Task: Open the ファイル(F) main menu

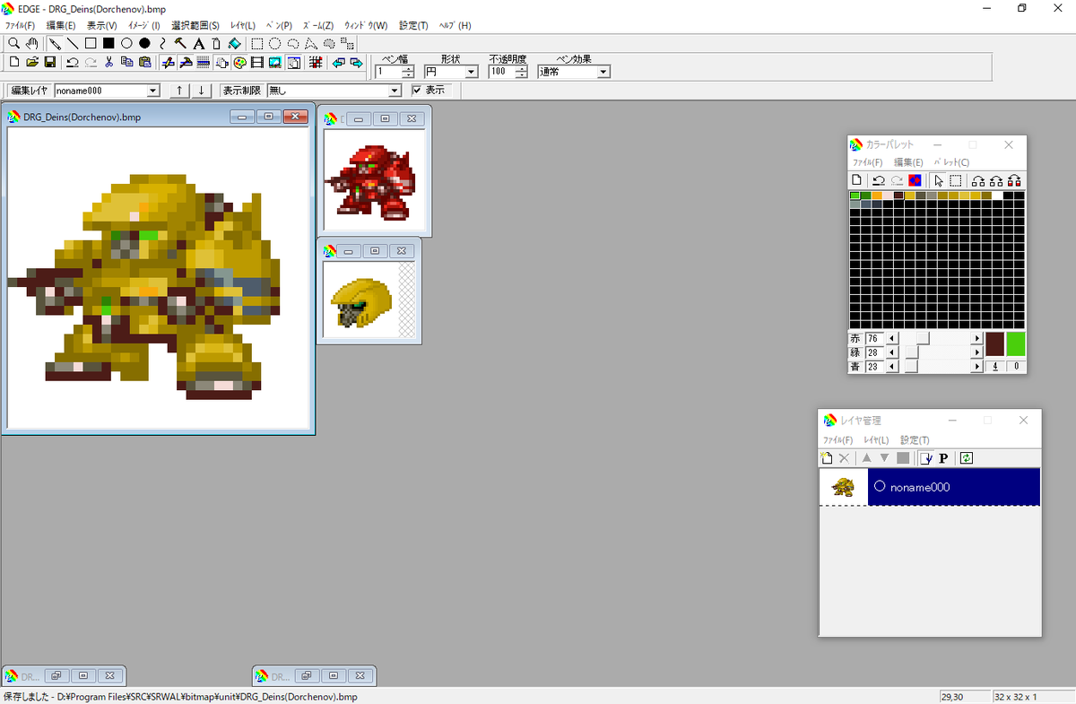Action: point(21,25)
